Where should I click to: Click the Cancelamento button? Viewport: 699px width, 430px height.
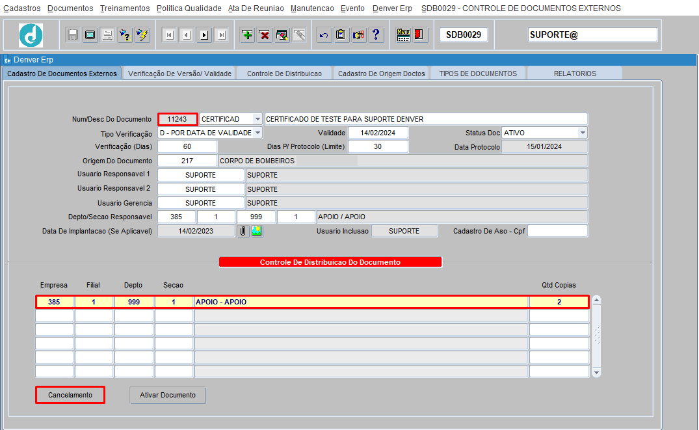(70, 396)
